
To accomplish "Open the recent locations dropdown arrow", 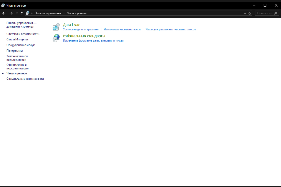I will 17,13.
